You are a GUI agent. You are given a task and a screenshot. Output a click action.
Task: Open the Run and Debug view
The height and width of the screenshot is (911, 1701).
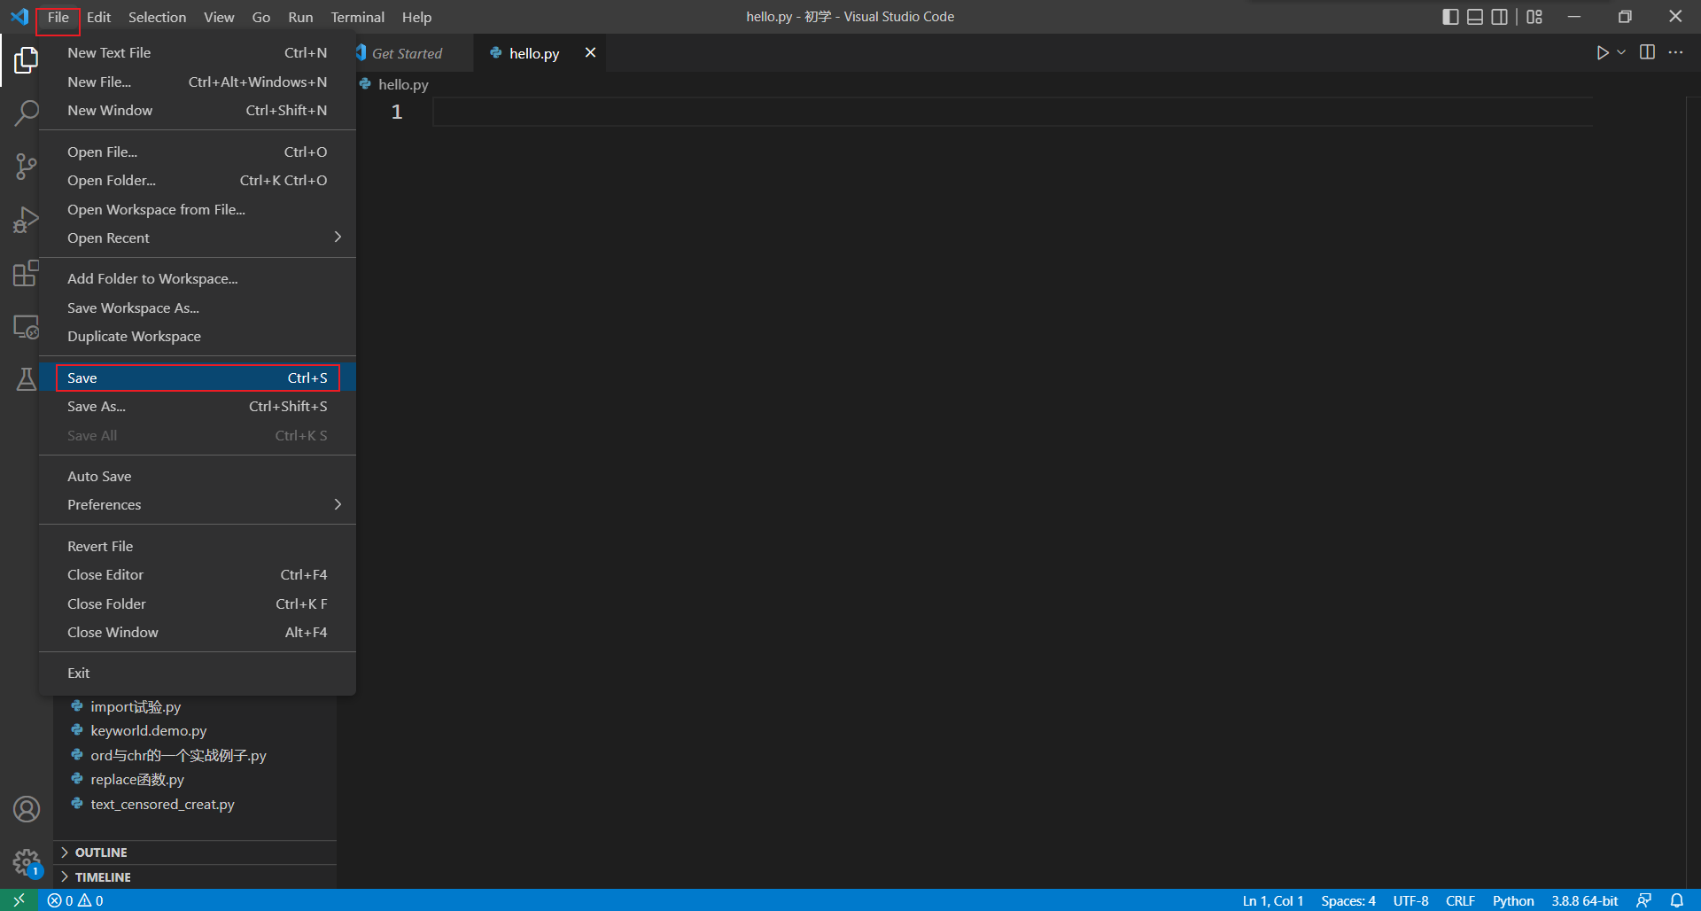tap(27, 220)
